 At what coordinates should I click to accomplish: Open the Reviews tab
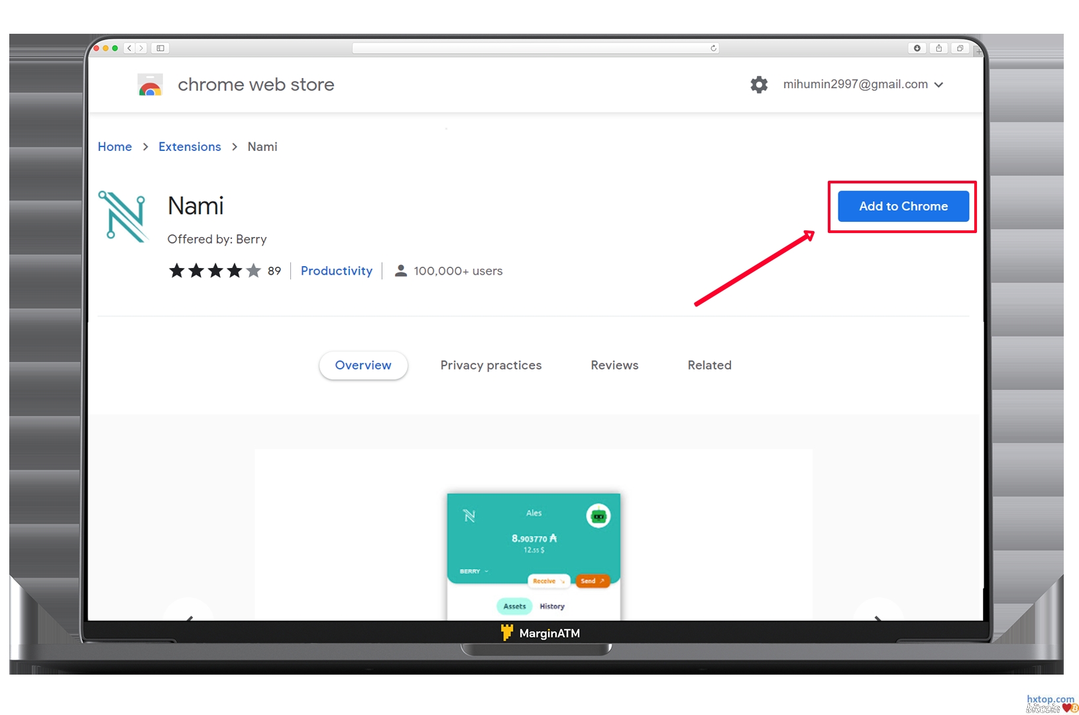[x=614, y=365]
